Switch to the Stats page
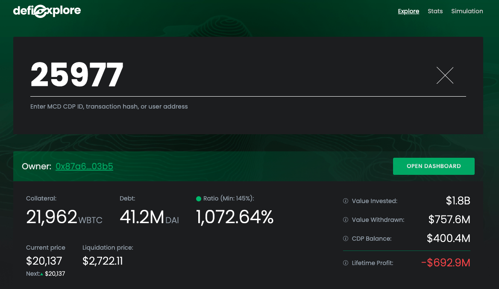The height and width of the screenshot is (289, 499). coord(435,11)
